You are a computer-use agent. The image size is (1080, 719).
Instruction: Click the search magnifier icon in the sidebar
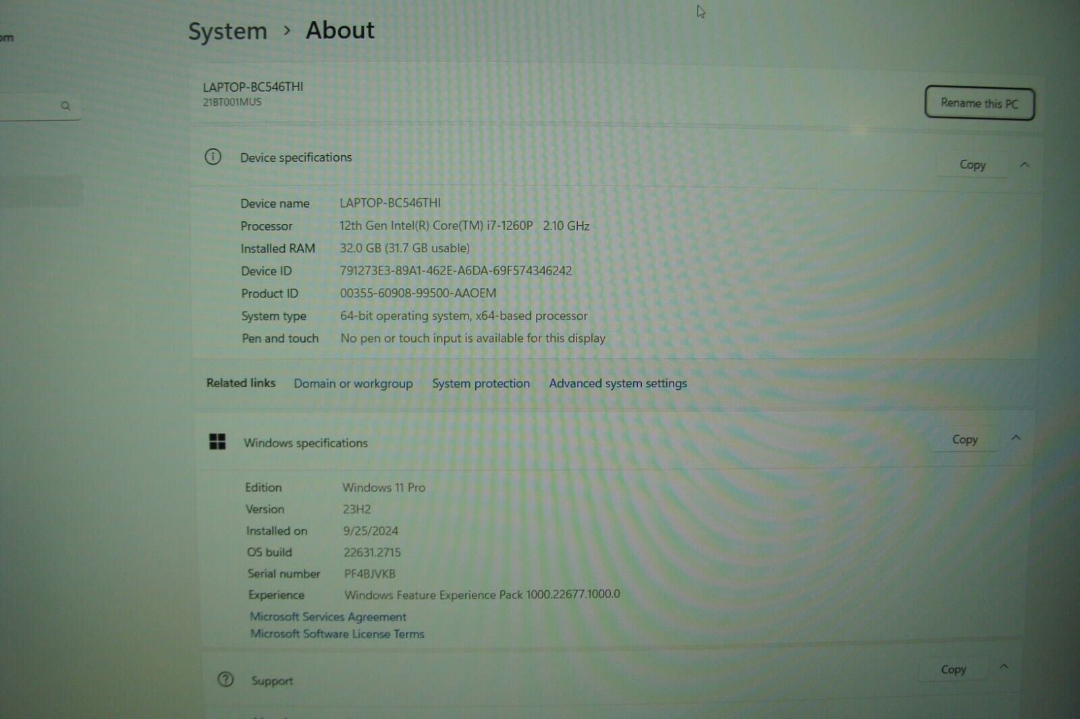coord(65,106)
